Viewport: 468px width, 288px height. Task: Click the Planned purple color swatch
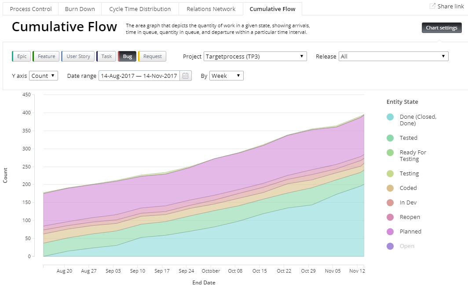click(390, 231)
